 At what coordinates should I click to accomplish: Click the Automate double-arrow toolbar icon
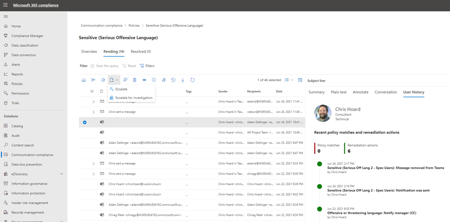[x=145, y=80]
